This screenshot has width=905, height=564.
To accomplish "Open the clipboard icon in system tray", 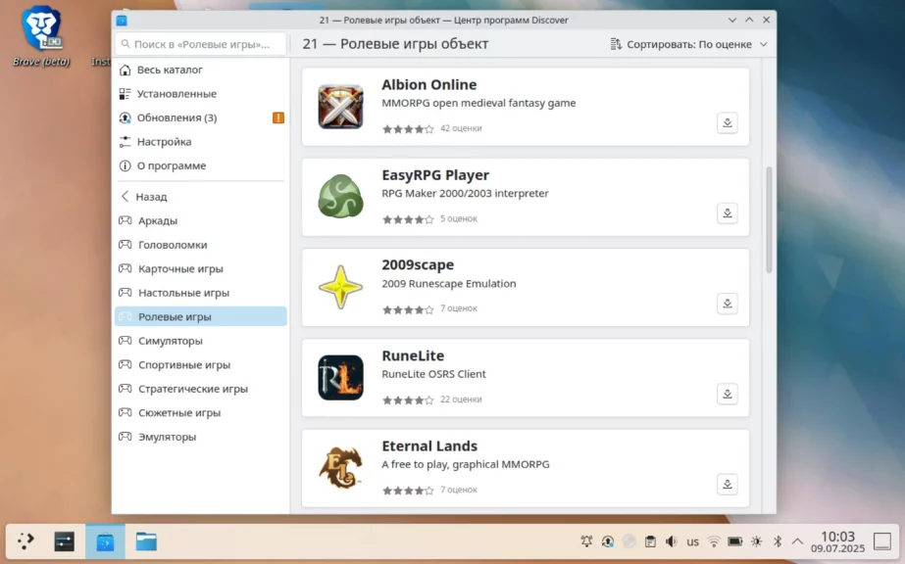I will (x=650, y=541).
